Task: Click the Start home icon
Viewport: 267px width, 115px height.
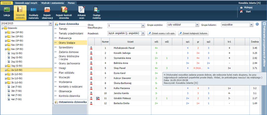Action: [241, 11]
